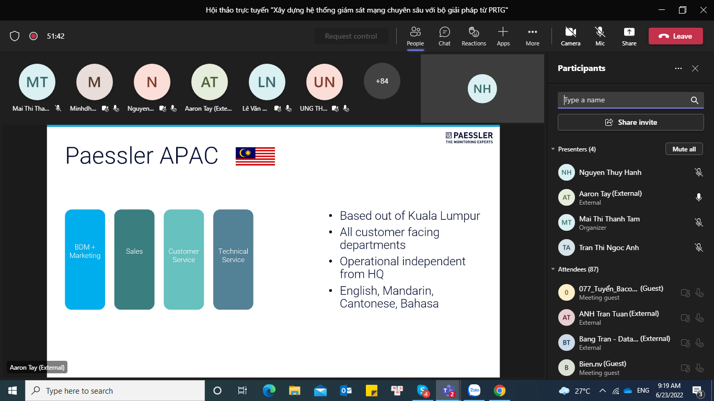Screen dimensions: 714x401
Task: Click Tran Thi Ngoc Anh's muted mic icon
Action: pos(699,247)
